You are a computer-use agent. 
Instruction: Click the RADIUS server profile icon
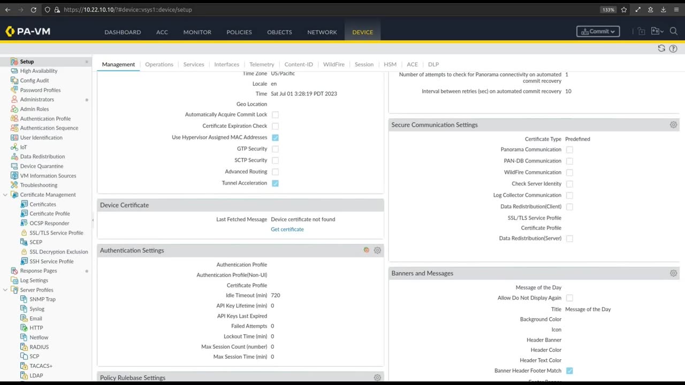24,347
